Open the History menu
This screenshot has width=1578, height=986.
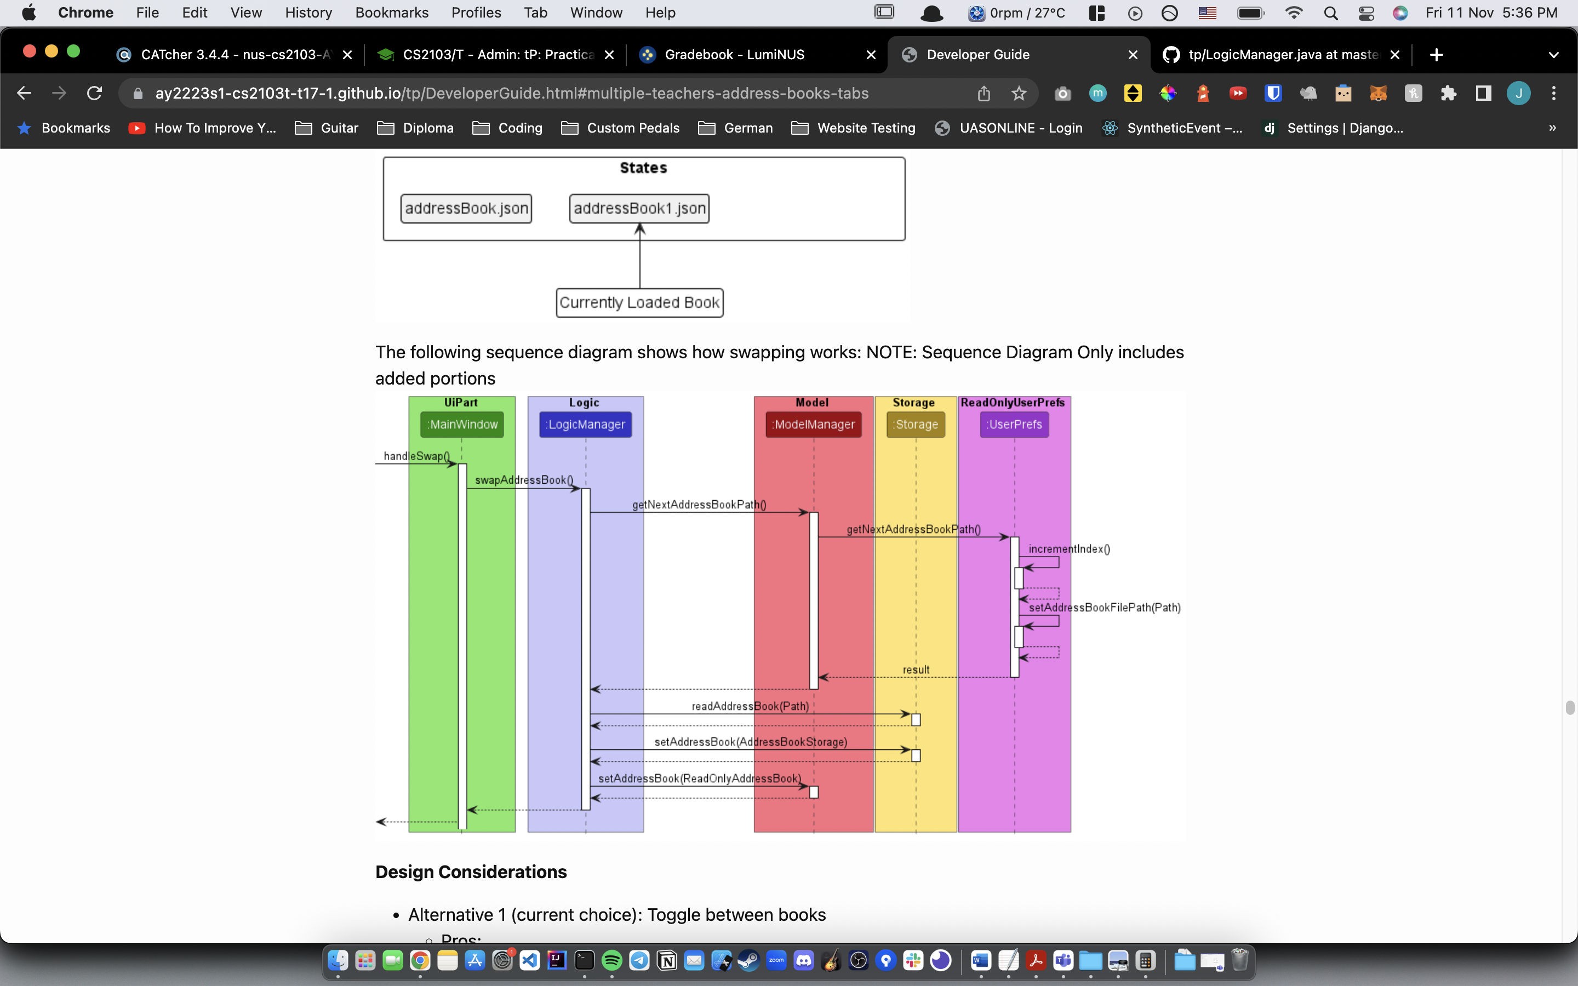pyautogui.click(x=308, y=13)
